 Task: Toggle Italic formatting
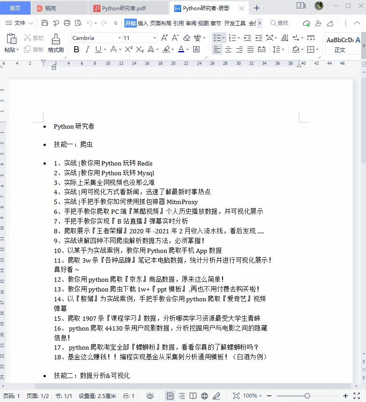(87, 49)
